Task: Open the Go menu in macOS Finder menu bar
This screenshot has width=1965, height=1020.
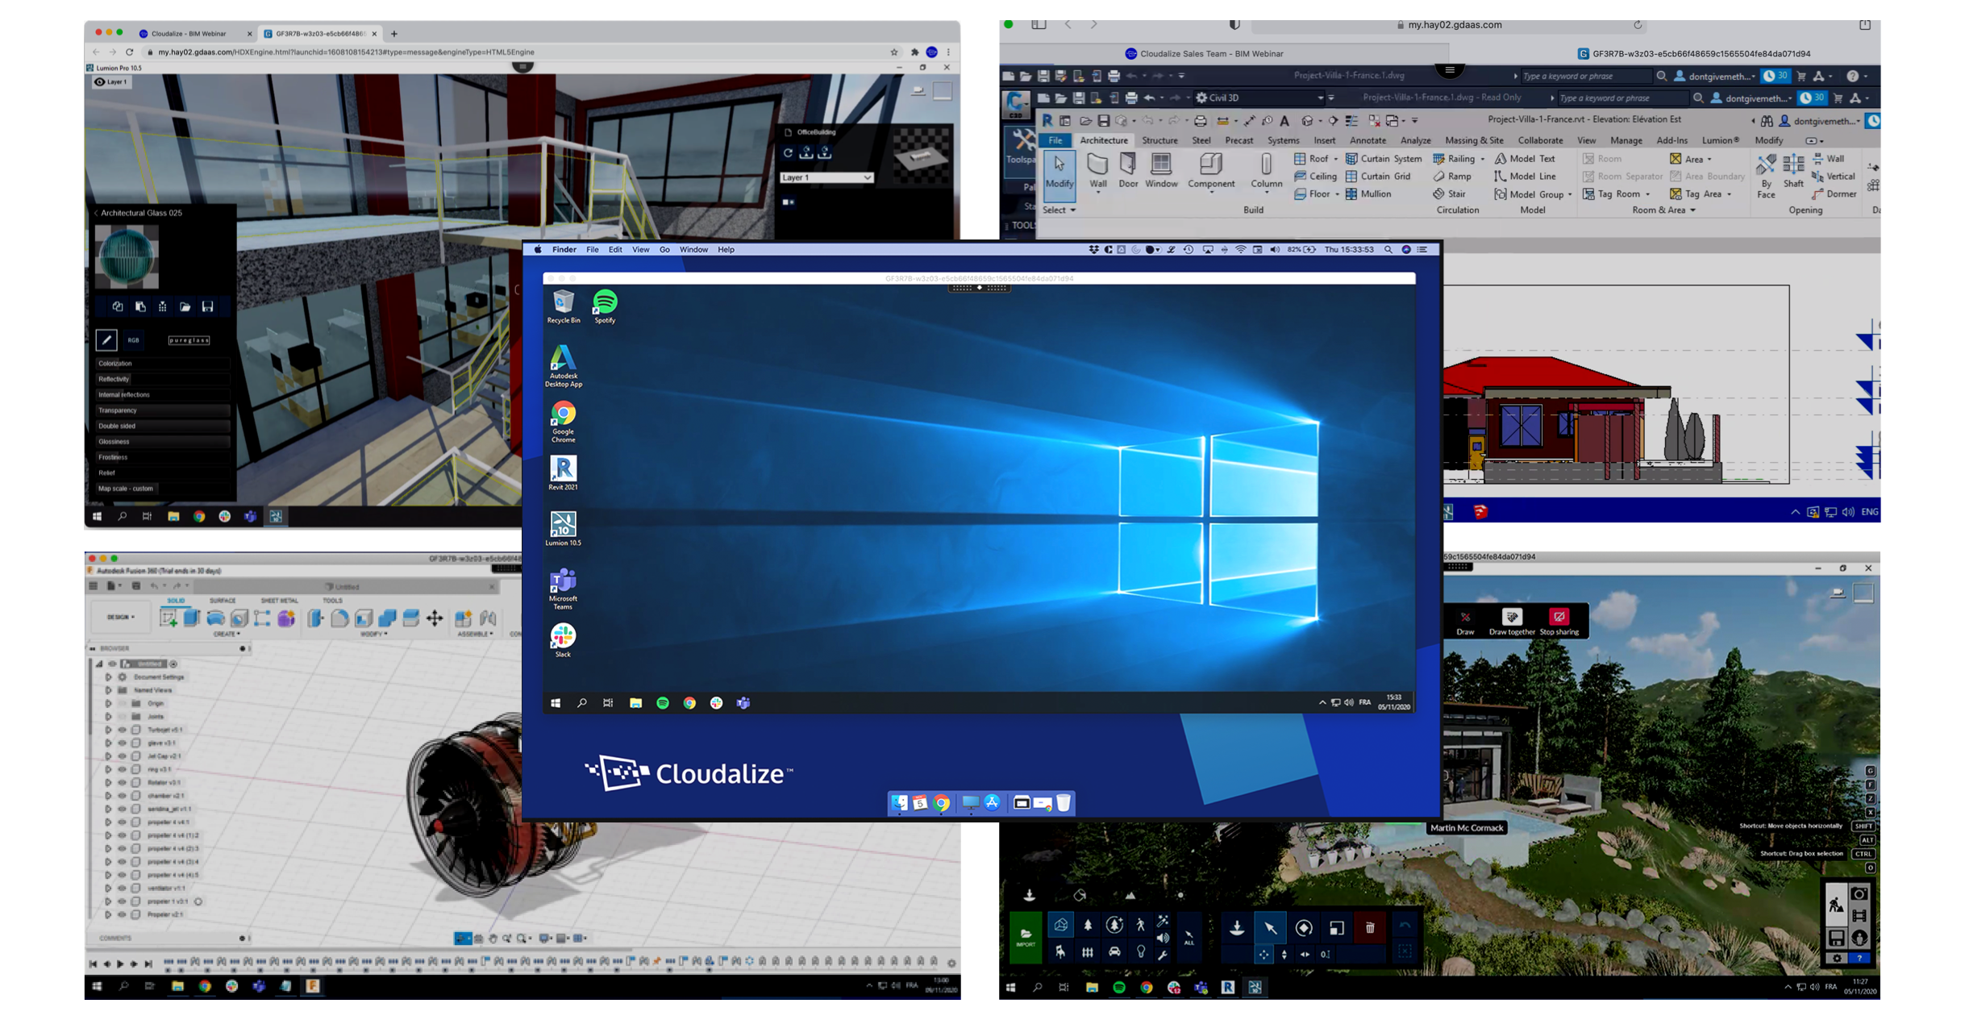Action: coord(664,250)
